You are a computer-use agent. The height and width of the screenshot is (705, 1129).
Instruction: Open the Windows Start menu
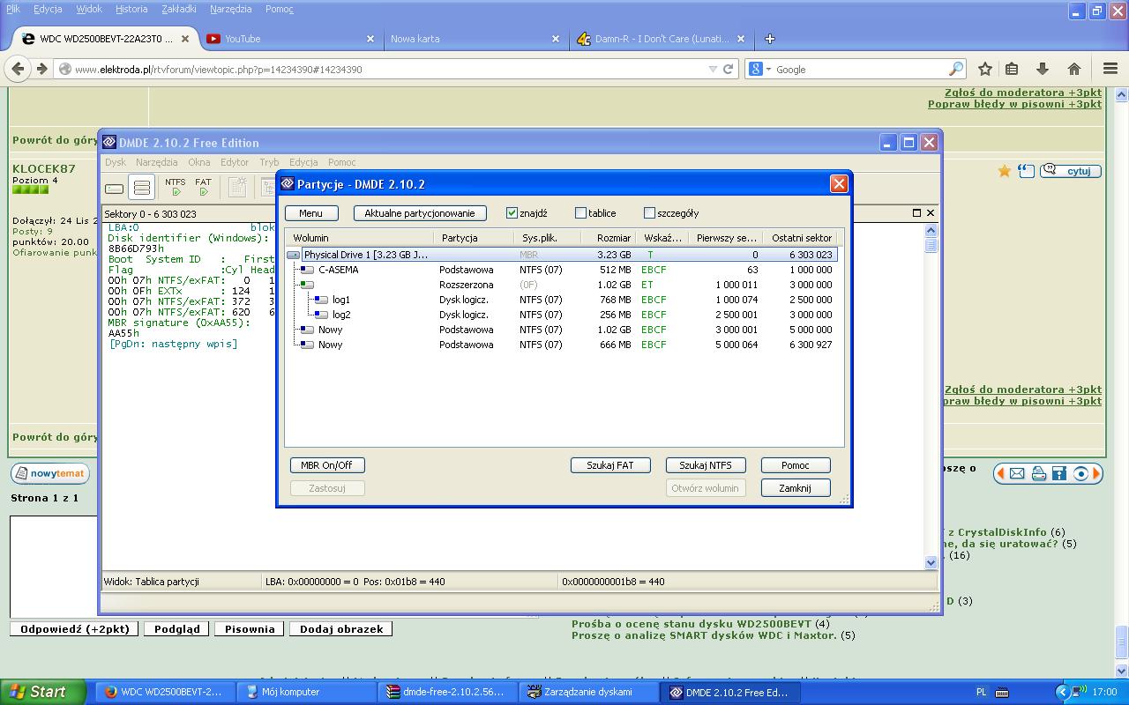click(43, 692)
